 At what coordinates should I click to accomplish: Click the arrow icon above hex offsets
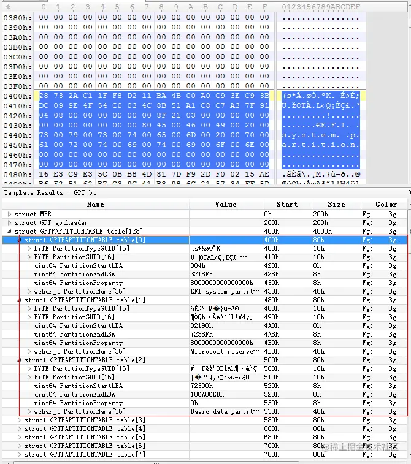[x=9, y=7]
